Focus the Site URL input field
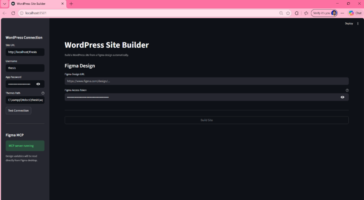The width and height of the screenshot is (364, 200). coord(25,52)
